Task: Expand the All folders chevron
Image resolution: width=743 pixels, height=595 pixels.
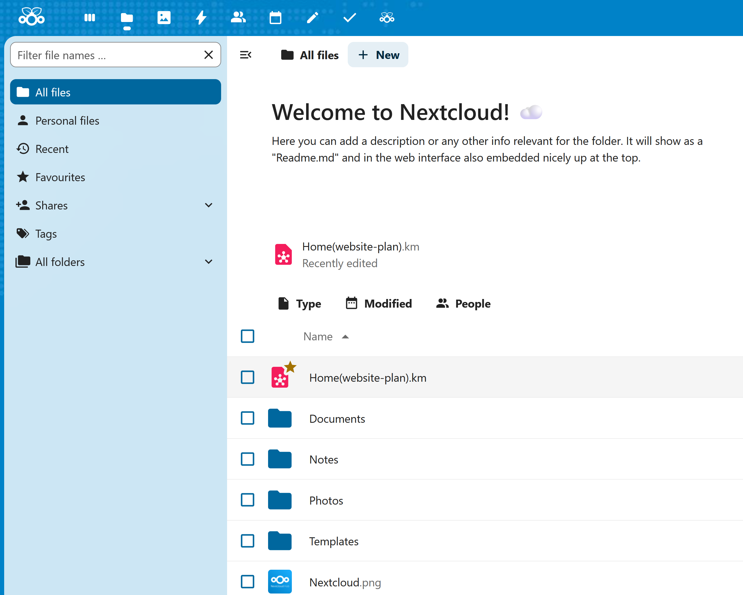Action: coord(209,262)
